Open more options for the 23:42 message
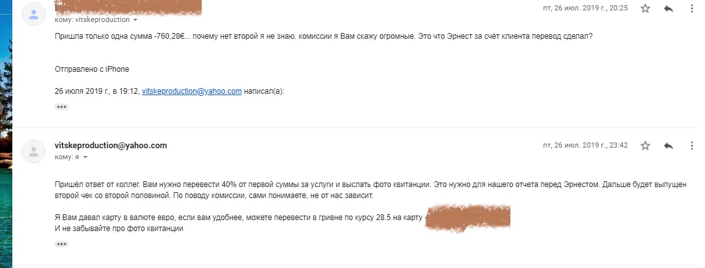The image size is (705, 268). click(x=692, y=146)
